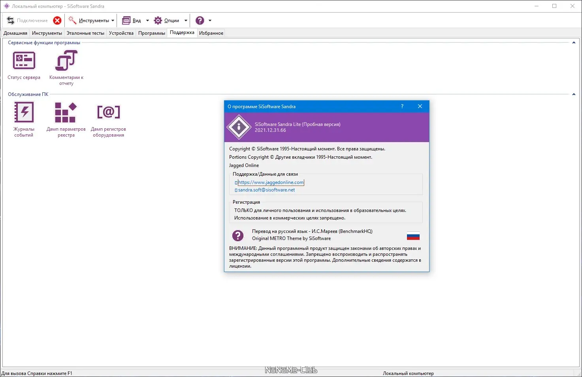Minimize the SiSoftware Sandra main window
Viewport: 582px width, 377px height.
tap(537, 6)
